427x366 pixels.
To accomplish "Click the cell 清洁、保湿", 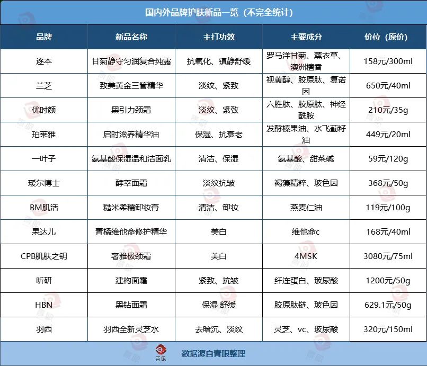I will pos(219,159).
